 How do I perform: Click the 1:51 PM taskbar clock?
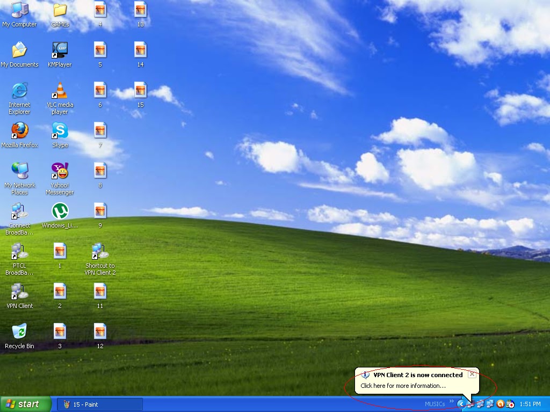click(530, 404)
